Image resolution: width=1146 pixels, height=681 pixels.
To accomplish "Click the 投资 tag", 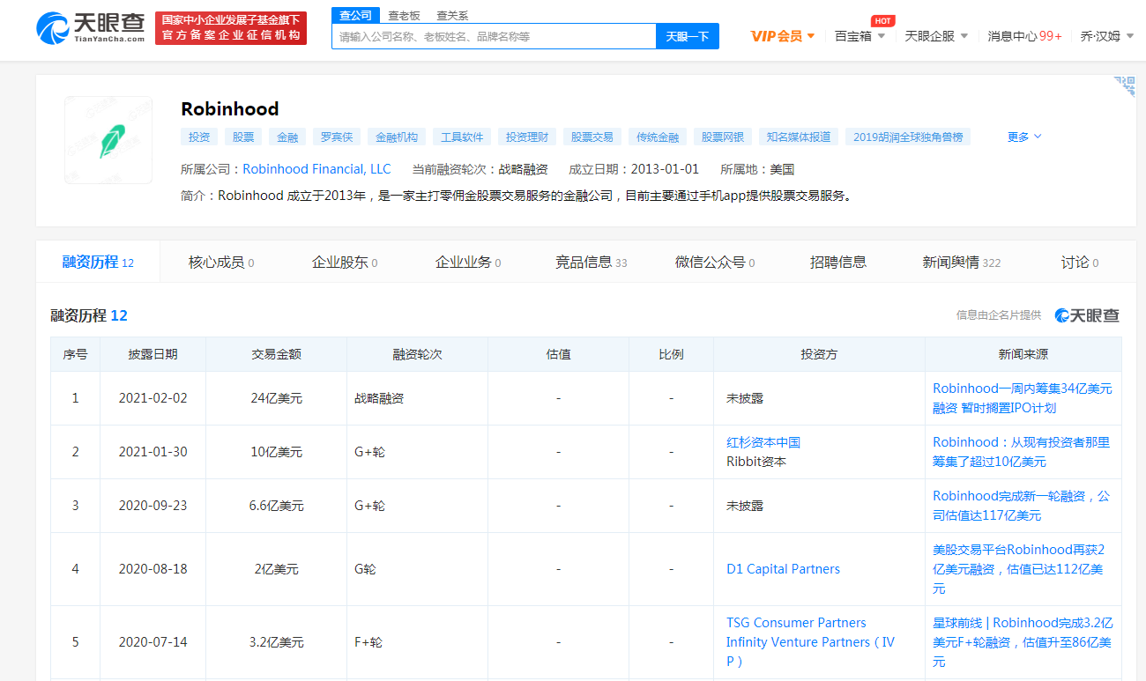I will pos(199,137).
